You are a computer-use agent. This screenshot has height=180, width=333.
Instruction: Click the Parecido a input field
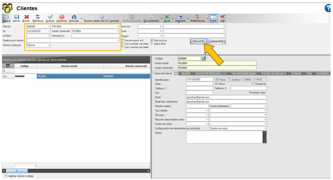pyautogui.click(x=95, y=36)
